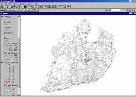Click the Find binoculars icon

(25, 7)
